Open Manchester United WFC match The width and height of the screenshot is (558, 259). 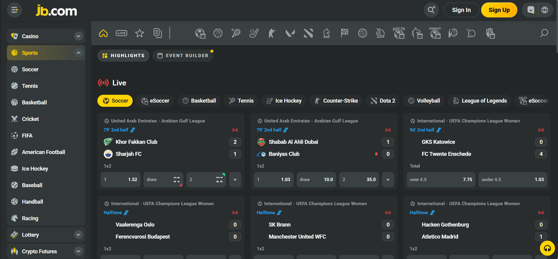click(297, 237)
